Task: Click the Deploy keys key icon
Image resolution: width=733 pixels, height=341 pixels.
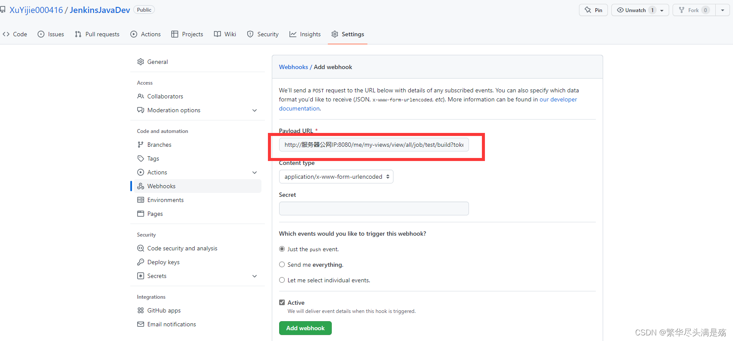Action: (141, 262)
